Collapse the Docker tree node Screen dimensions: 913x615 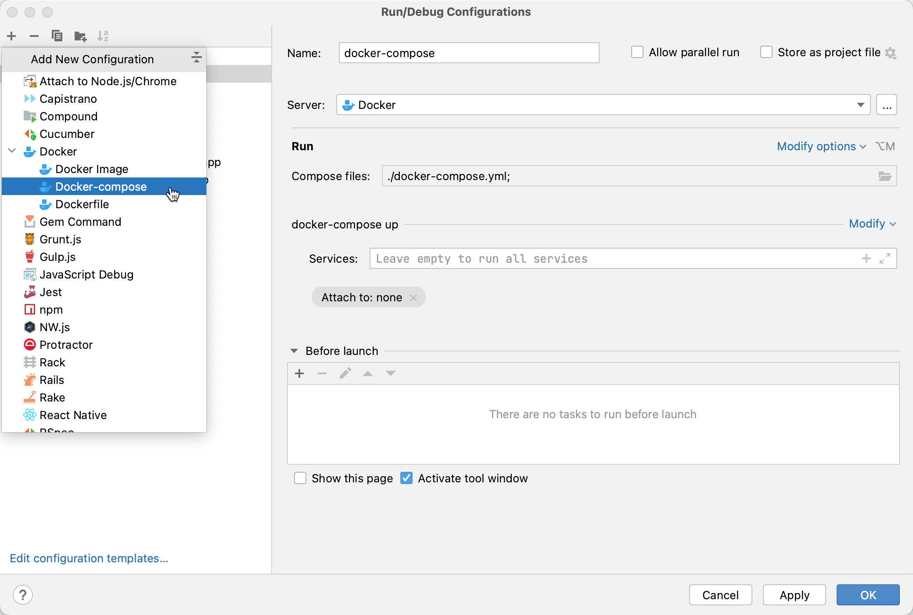point(11,151)
